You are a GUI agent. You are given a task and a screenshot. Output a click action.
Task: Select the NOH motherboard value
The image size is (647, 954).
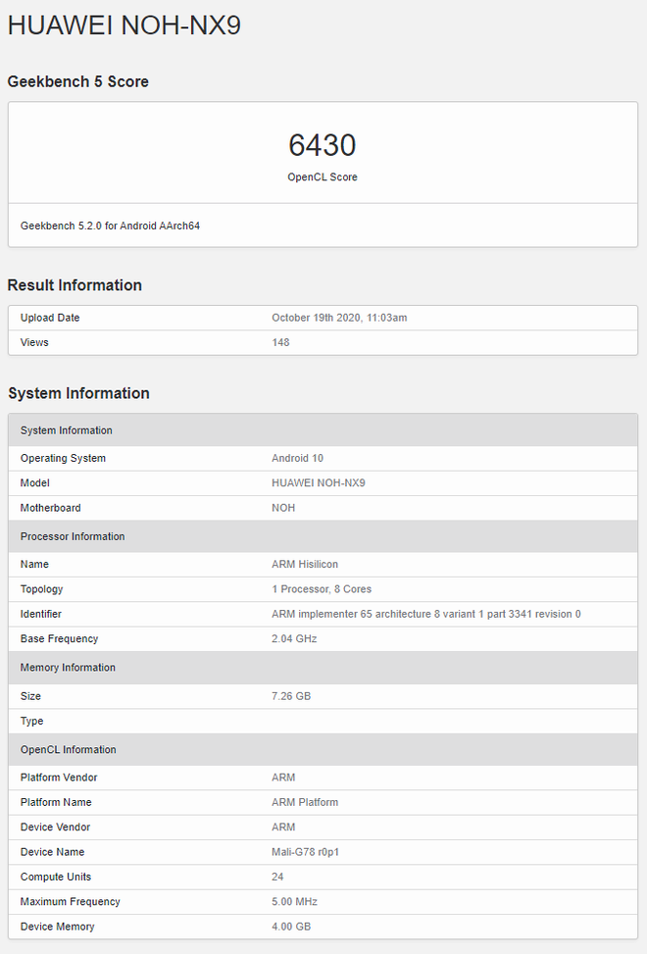(x=283, y=508)
